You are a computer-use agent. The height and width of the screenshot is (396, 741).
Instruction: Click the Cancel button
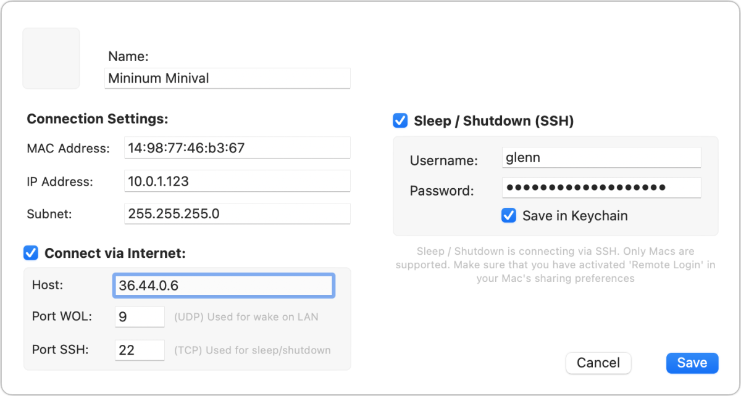[x=598, y=363]
